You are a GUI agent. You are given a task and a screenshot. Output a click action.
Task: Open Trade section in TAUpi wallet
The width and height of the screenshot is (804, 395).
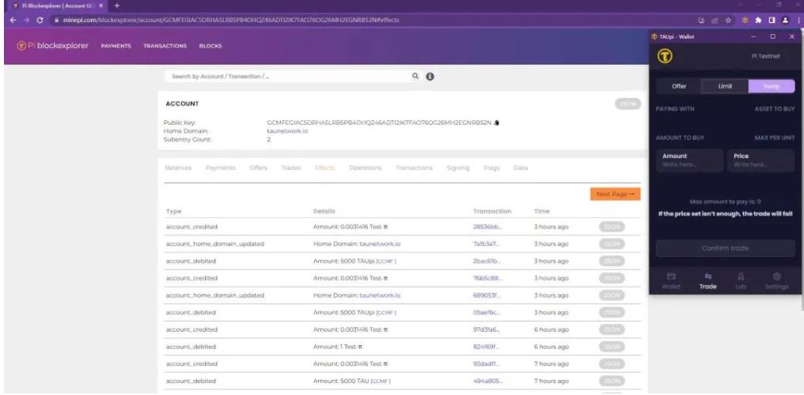(707, 281)
